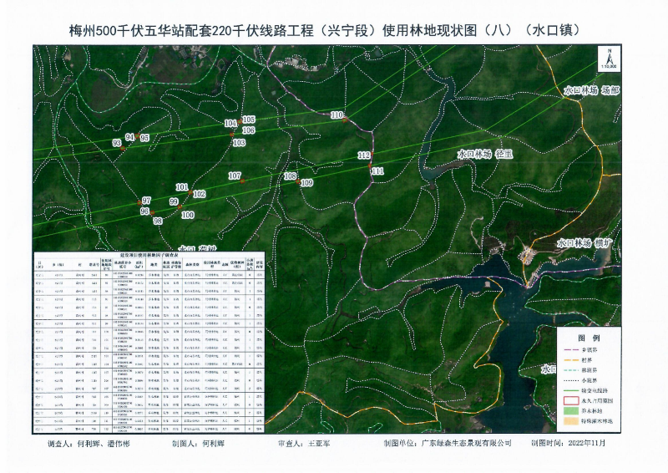Select tower point label 107
Image resolution: width=668 pixels, height=473 pixels.
point(235,175)
